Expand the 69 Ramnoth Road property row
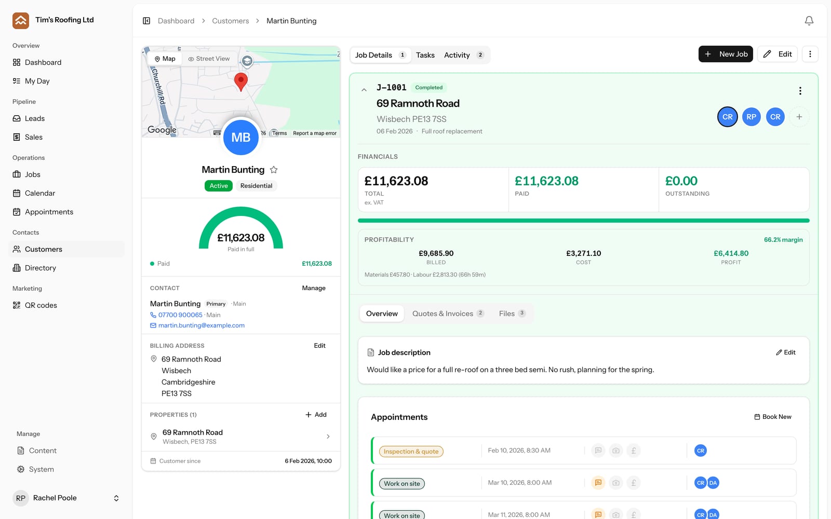Viewport: 831px width, 519px height. (241, 436)
